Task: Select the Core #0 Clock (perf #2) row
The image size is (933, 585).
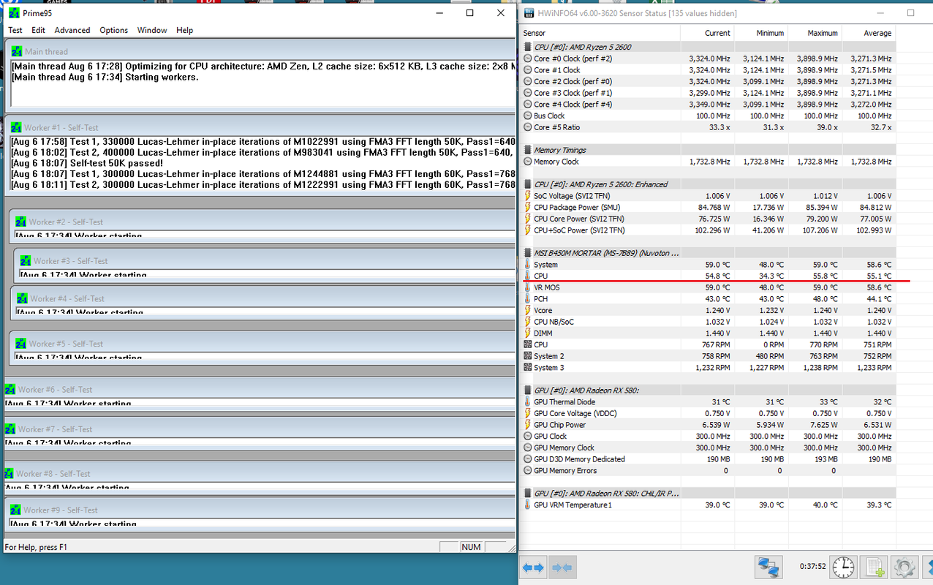Action: click(x=708, y=58)
